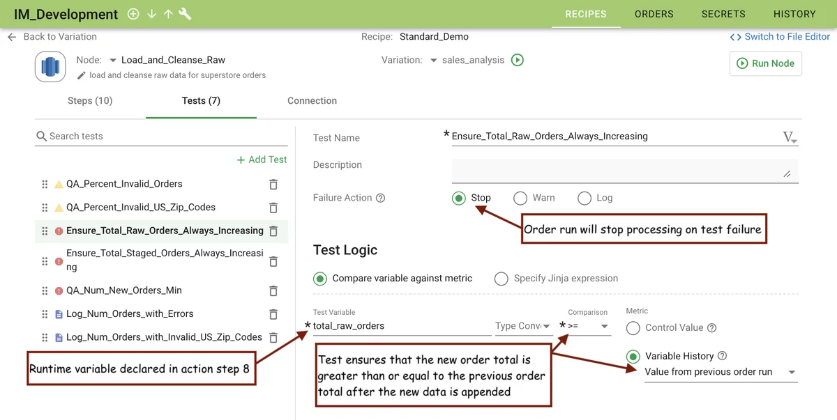Click the plus circle icon beside IM_Development
The height and width of the screenshot is (420, 837).
tap(133, 14)
